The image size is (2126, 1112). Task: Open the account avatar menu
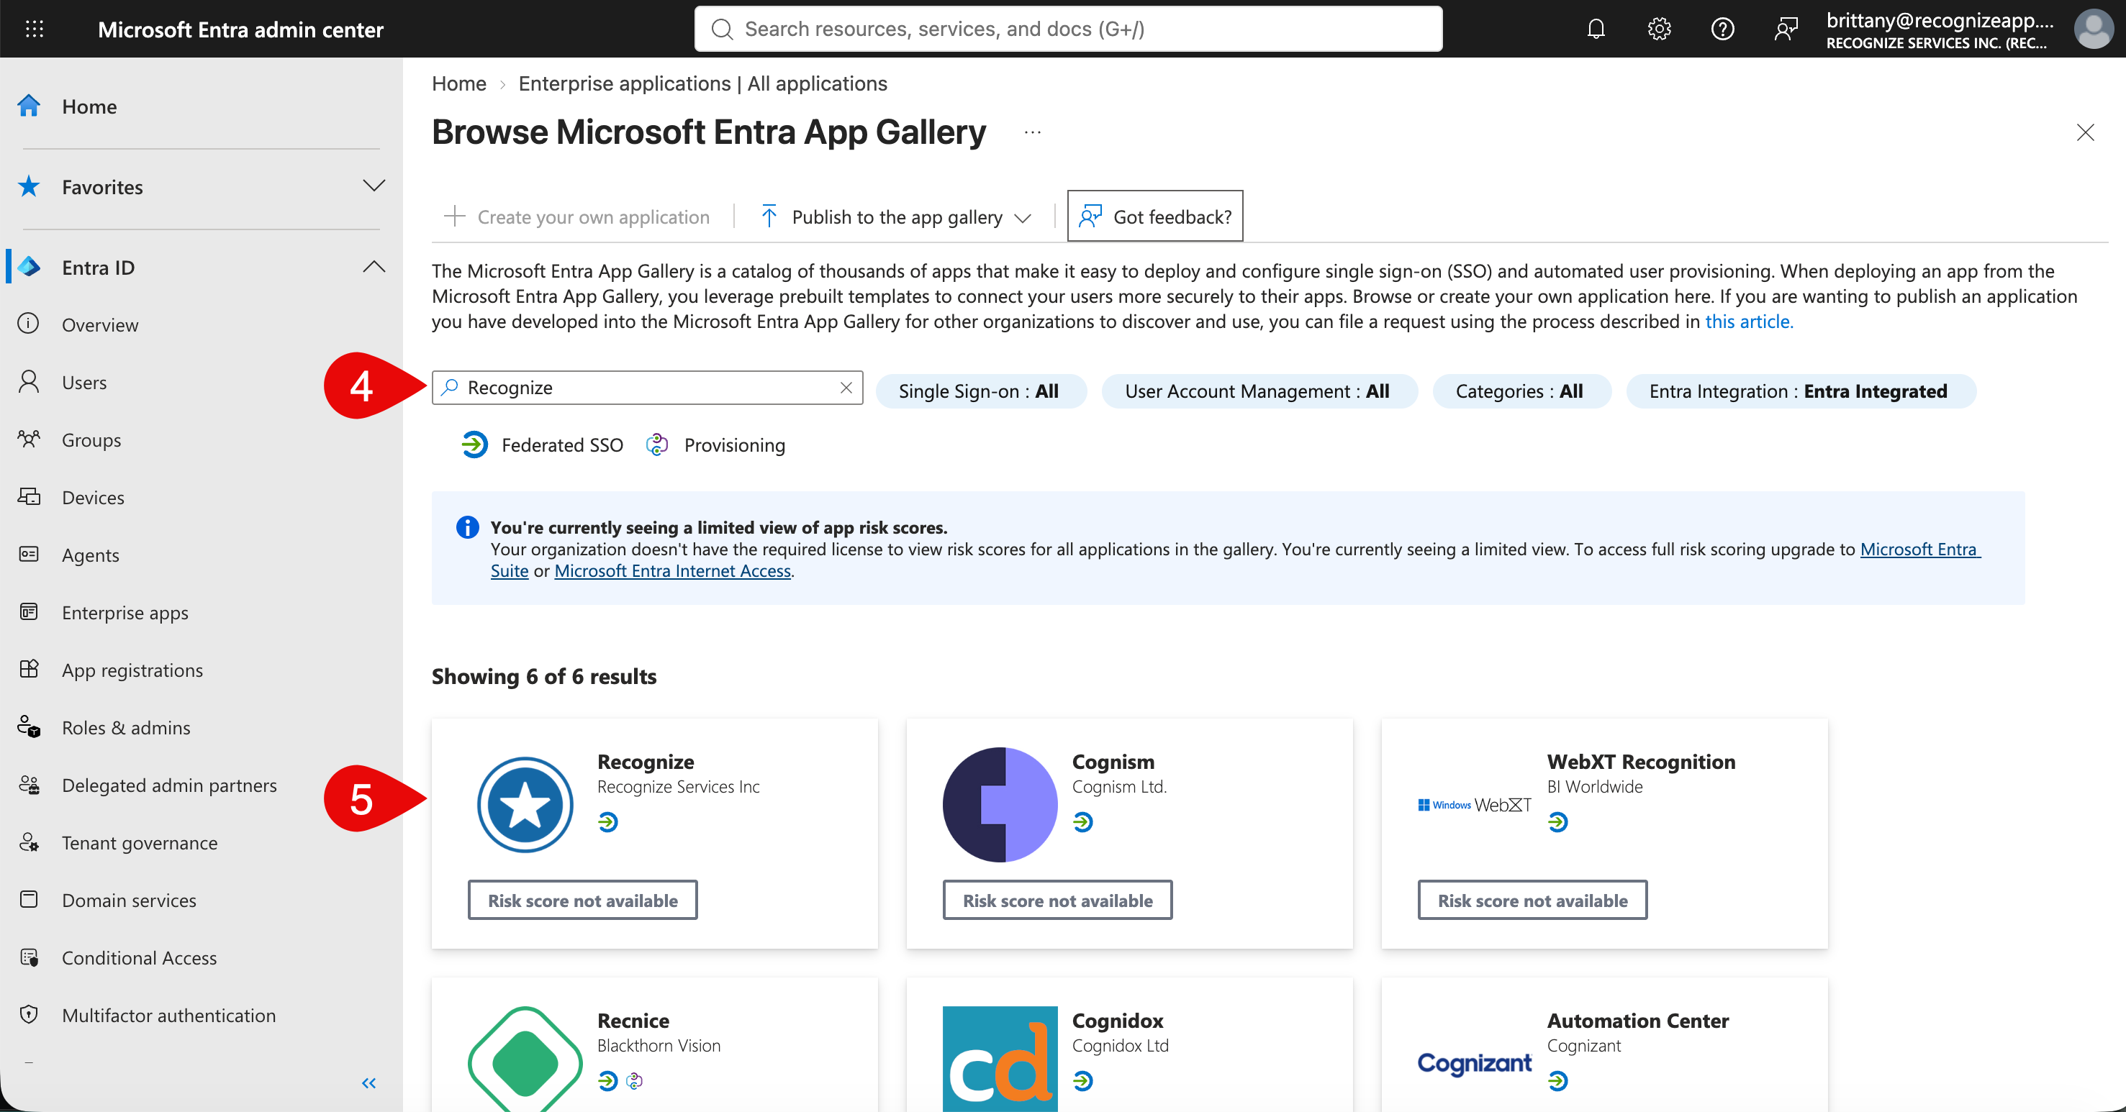[x=2094, y=29]
